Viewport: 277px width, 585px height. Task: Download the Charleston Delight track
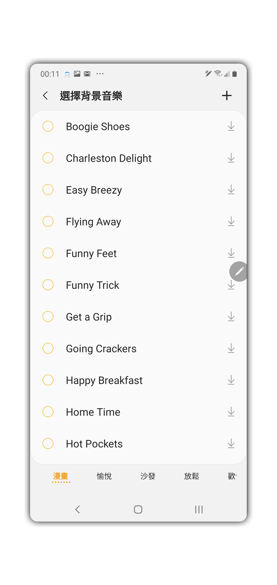tap(231, 158)
